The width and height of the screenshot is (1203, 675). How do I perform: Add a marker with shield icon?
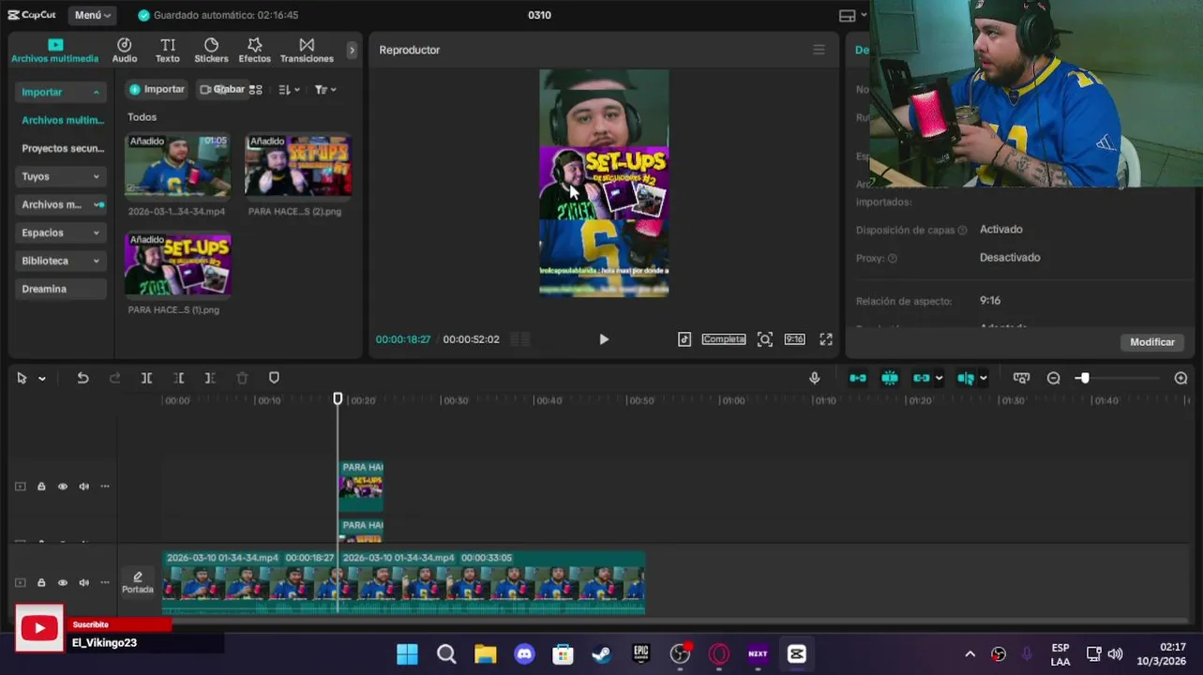pyautogui.click(x=274, y=378)
